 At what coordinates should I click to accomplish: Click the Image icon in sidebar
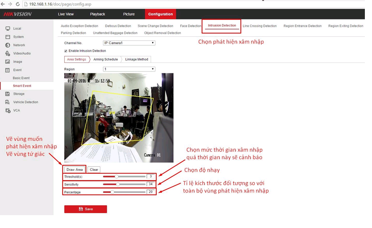[x=8, y=61]
